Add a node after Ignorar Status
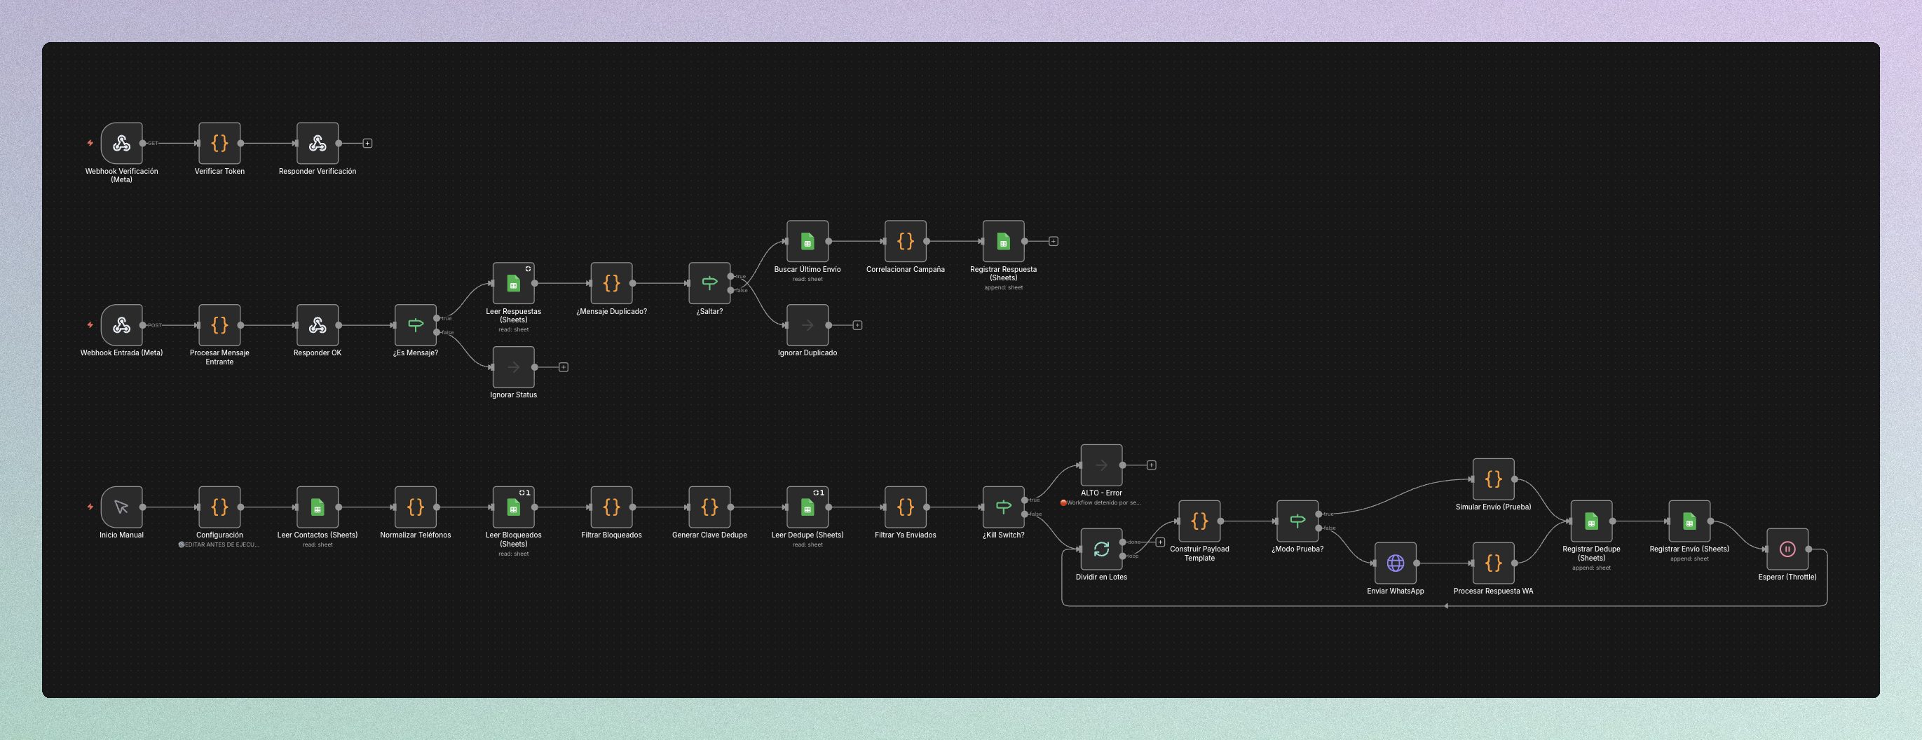The width and height of the screenshot is (1922, 740). pyautogui.click(x=564, y=366)
